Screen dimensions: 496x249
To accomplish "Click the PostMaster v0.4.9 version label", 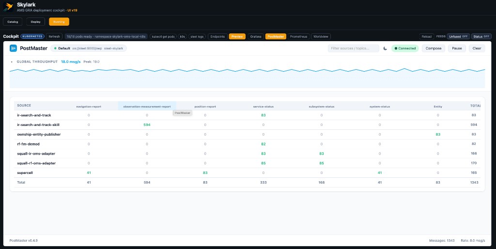I will [x=24, y=241].
